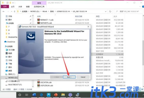This screenshot has width=144, height=98.
Task: Click the search box for UG_NX 10.0.0.14
Action: [x=128, y=11]
